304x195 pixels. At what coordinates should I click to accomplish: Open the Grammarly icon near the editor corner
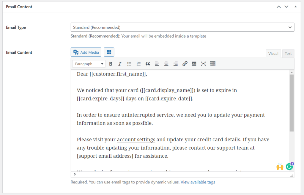point(289,167)
